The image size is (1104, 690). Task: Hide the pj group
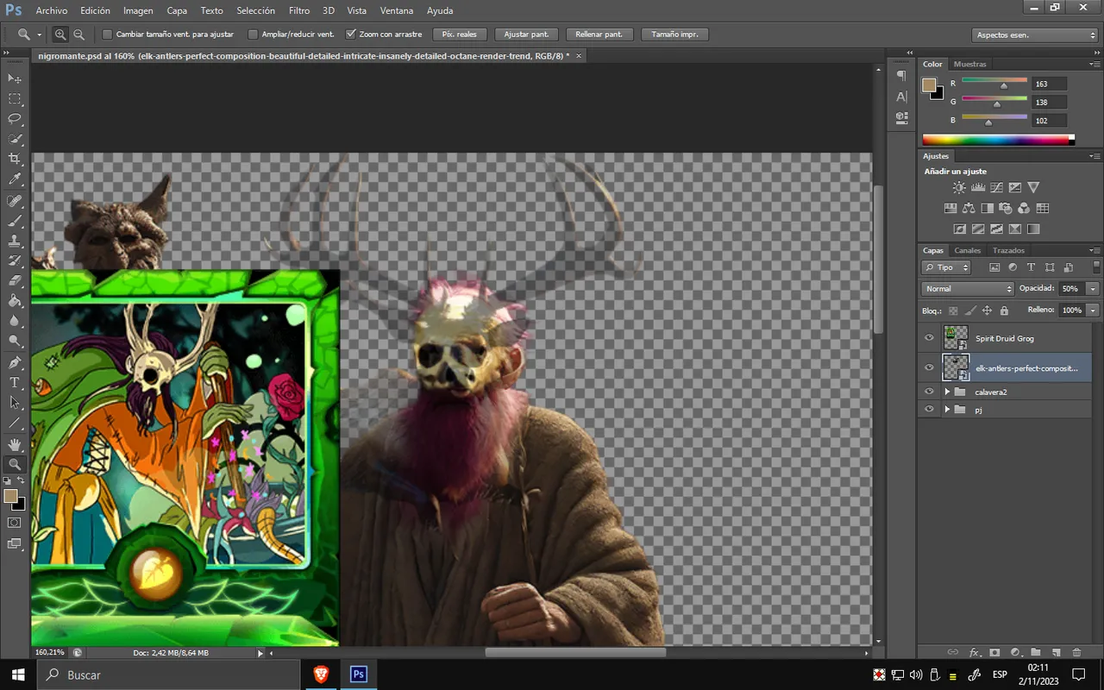[929, 410]
